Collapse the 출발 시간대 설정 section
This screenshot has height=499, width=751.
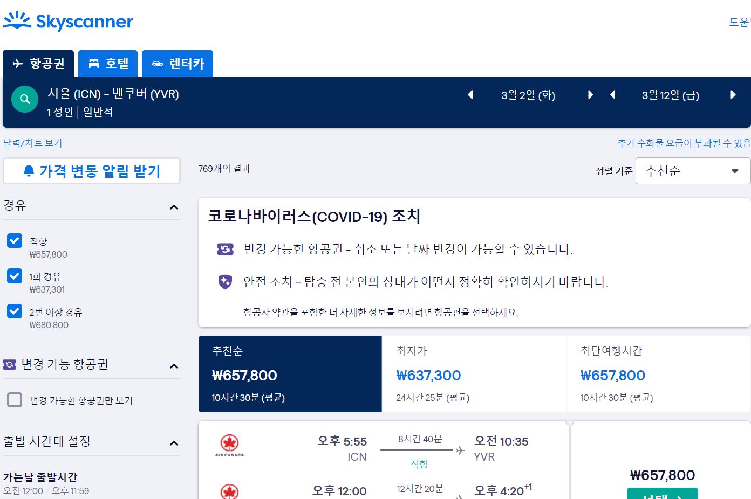coord(174,443)
